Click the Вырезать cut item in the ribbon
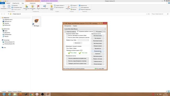 click(15, 5)
